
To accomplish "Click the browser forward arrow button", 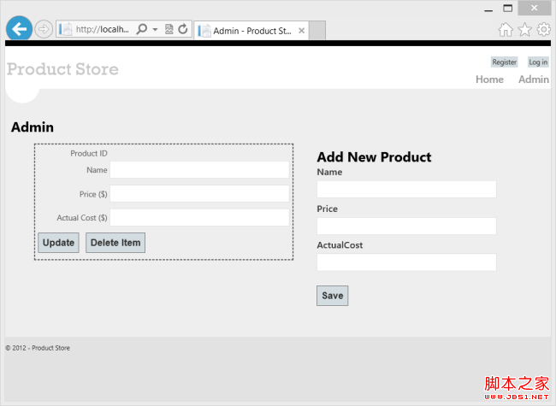I will click(x=44, y=29).
